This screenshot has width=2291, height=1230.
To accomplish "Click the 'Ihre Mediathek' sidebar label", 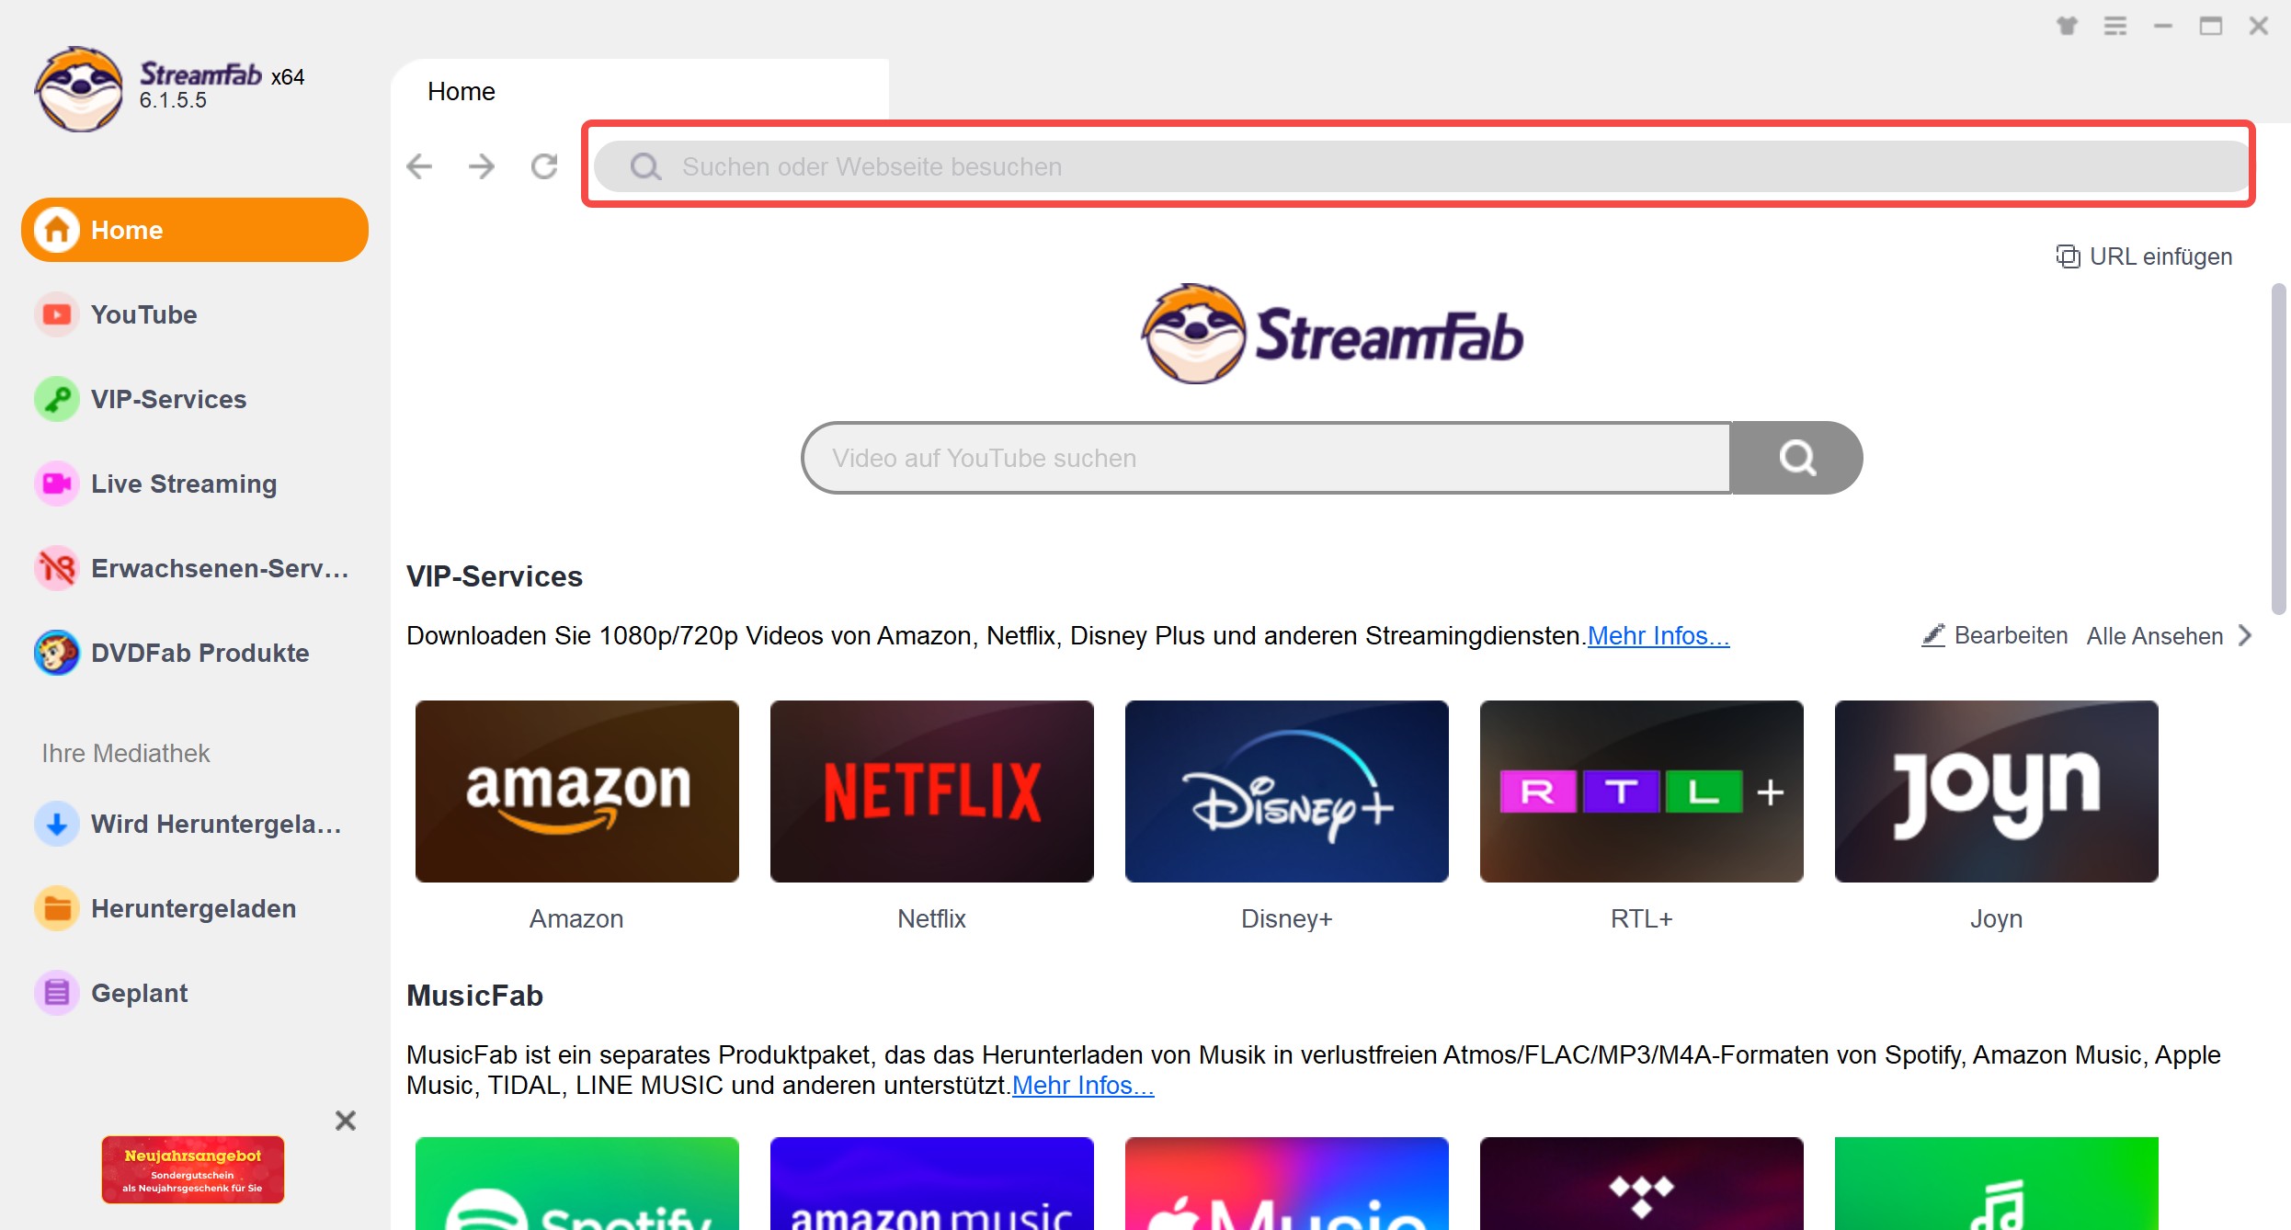I will click(126, 753).
